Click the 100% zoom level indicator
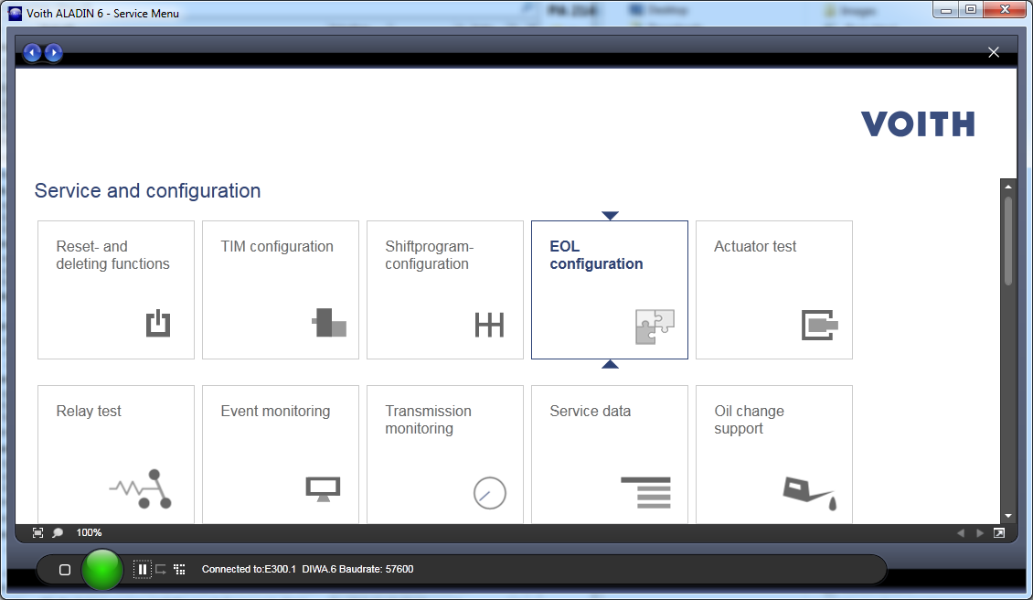The width and height of the screenshot is (1033, 600). coord(89,532)
